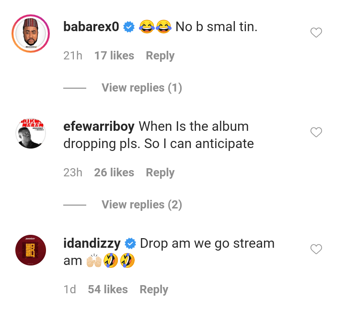Viewport: 345px width, 311px height.
Task: Expand View replies (1)
Action: (142, 88)
